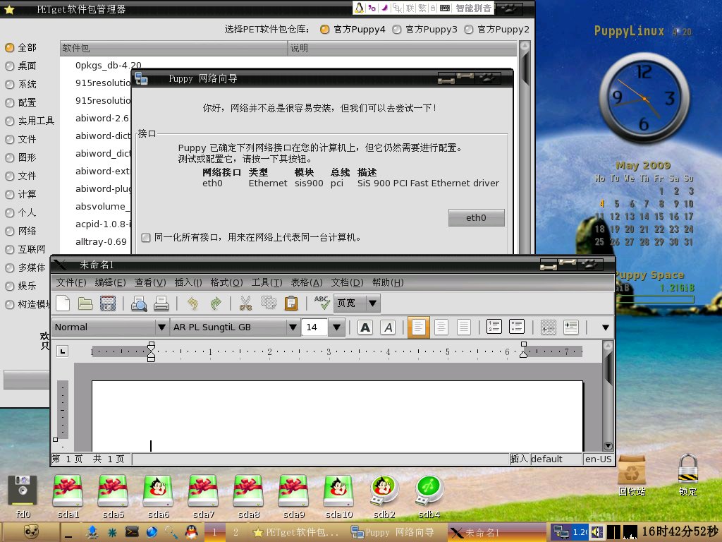Click the left indent marker on ruler
Image resolution: width=722 pixels, height=542 pixels.
(x=151, y=351)
